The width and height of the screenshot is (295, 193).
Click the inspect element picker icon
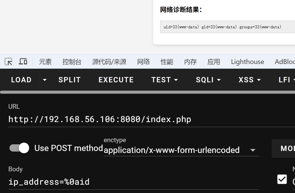tap(9, 61)
